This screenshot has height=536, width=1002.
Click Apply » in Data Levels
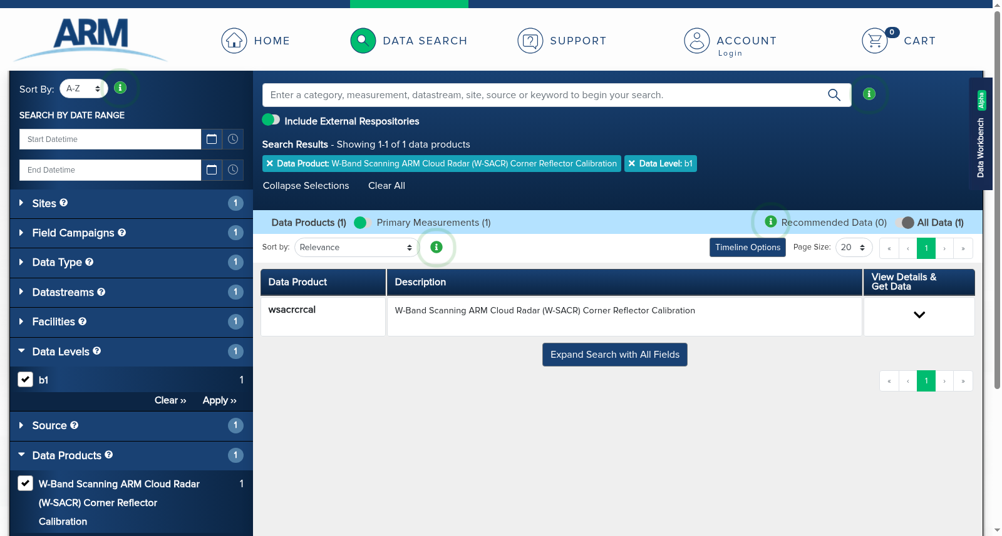[x=219, y=400]
